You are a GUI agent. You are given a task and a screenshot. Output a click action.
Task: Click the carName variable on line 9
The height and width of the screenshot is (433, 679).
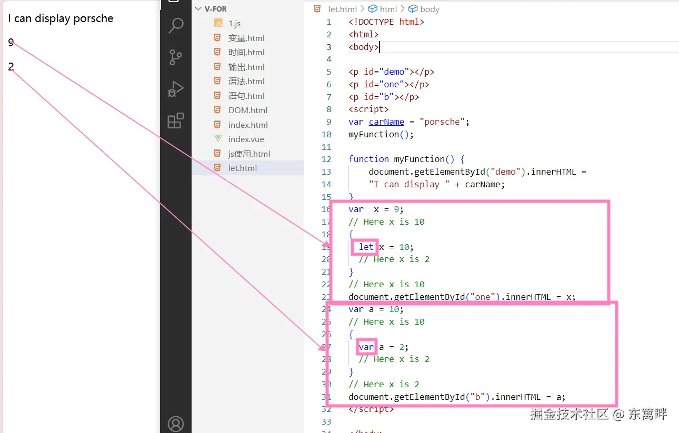[386, 122]
